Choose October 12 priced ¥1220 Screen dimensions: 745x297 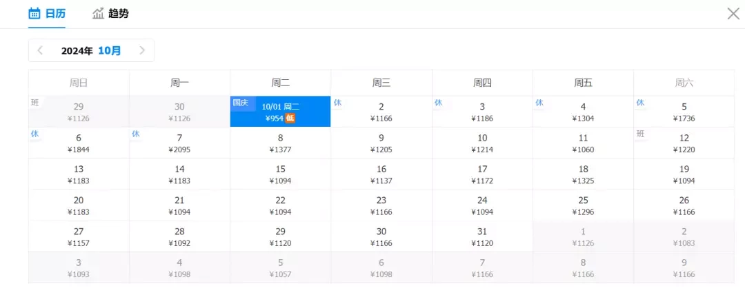(x=684, y=143)
